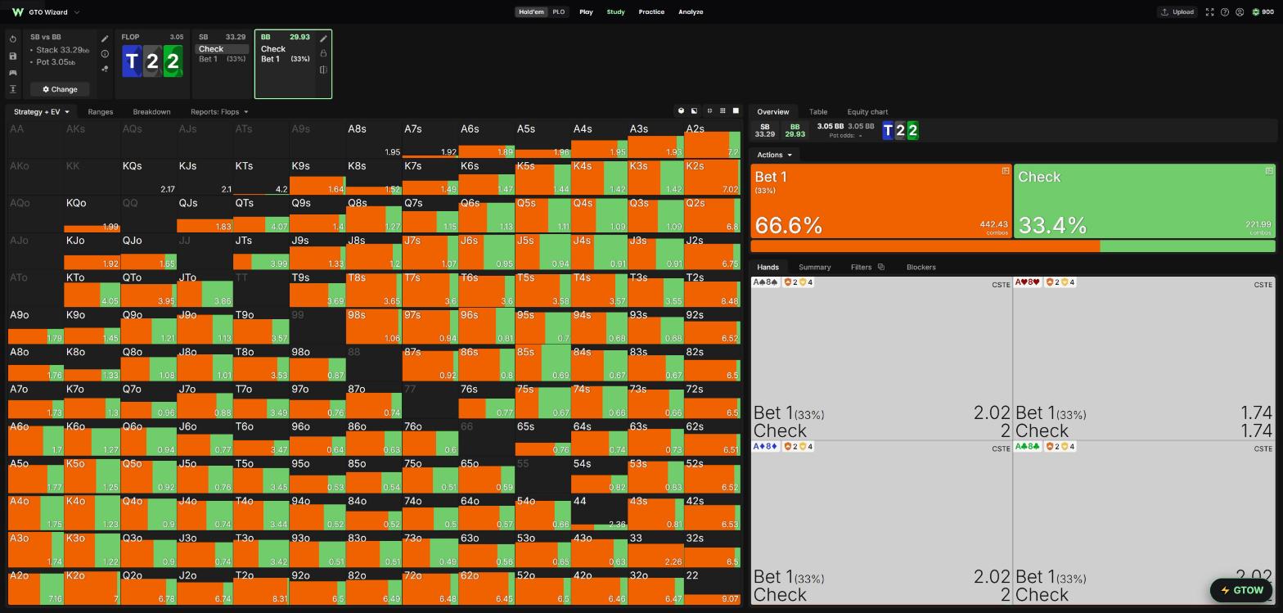Click the compare columns icon on BB card

(323, 70)
